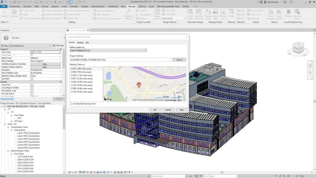Open the Manage Links tool

pos(208,13)
